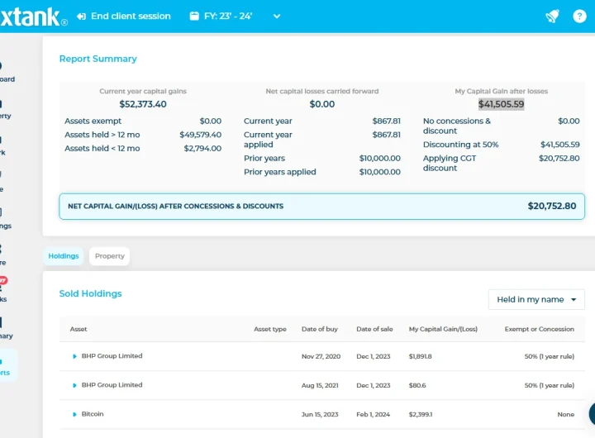Image resolution: width=595 pixels, height=438 pixels.
Task: Open the Holdings item in the left sidebar
Action: pyautogui.click(x=4, y=218)
